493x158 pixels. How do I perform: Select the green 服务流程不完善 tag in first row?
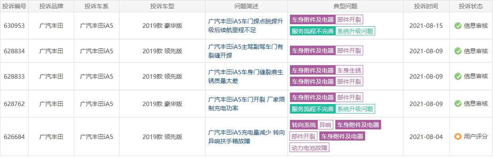coord(313,31)
